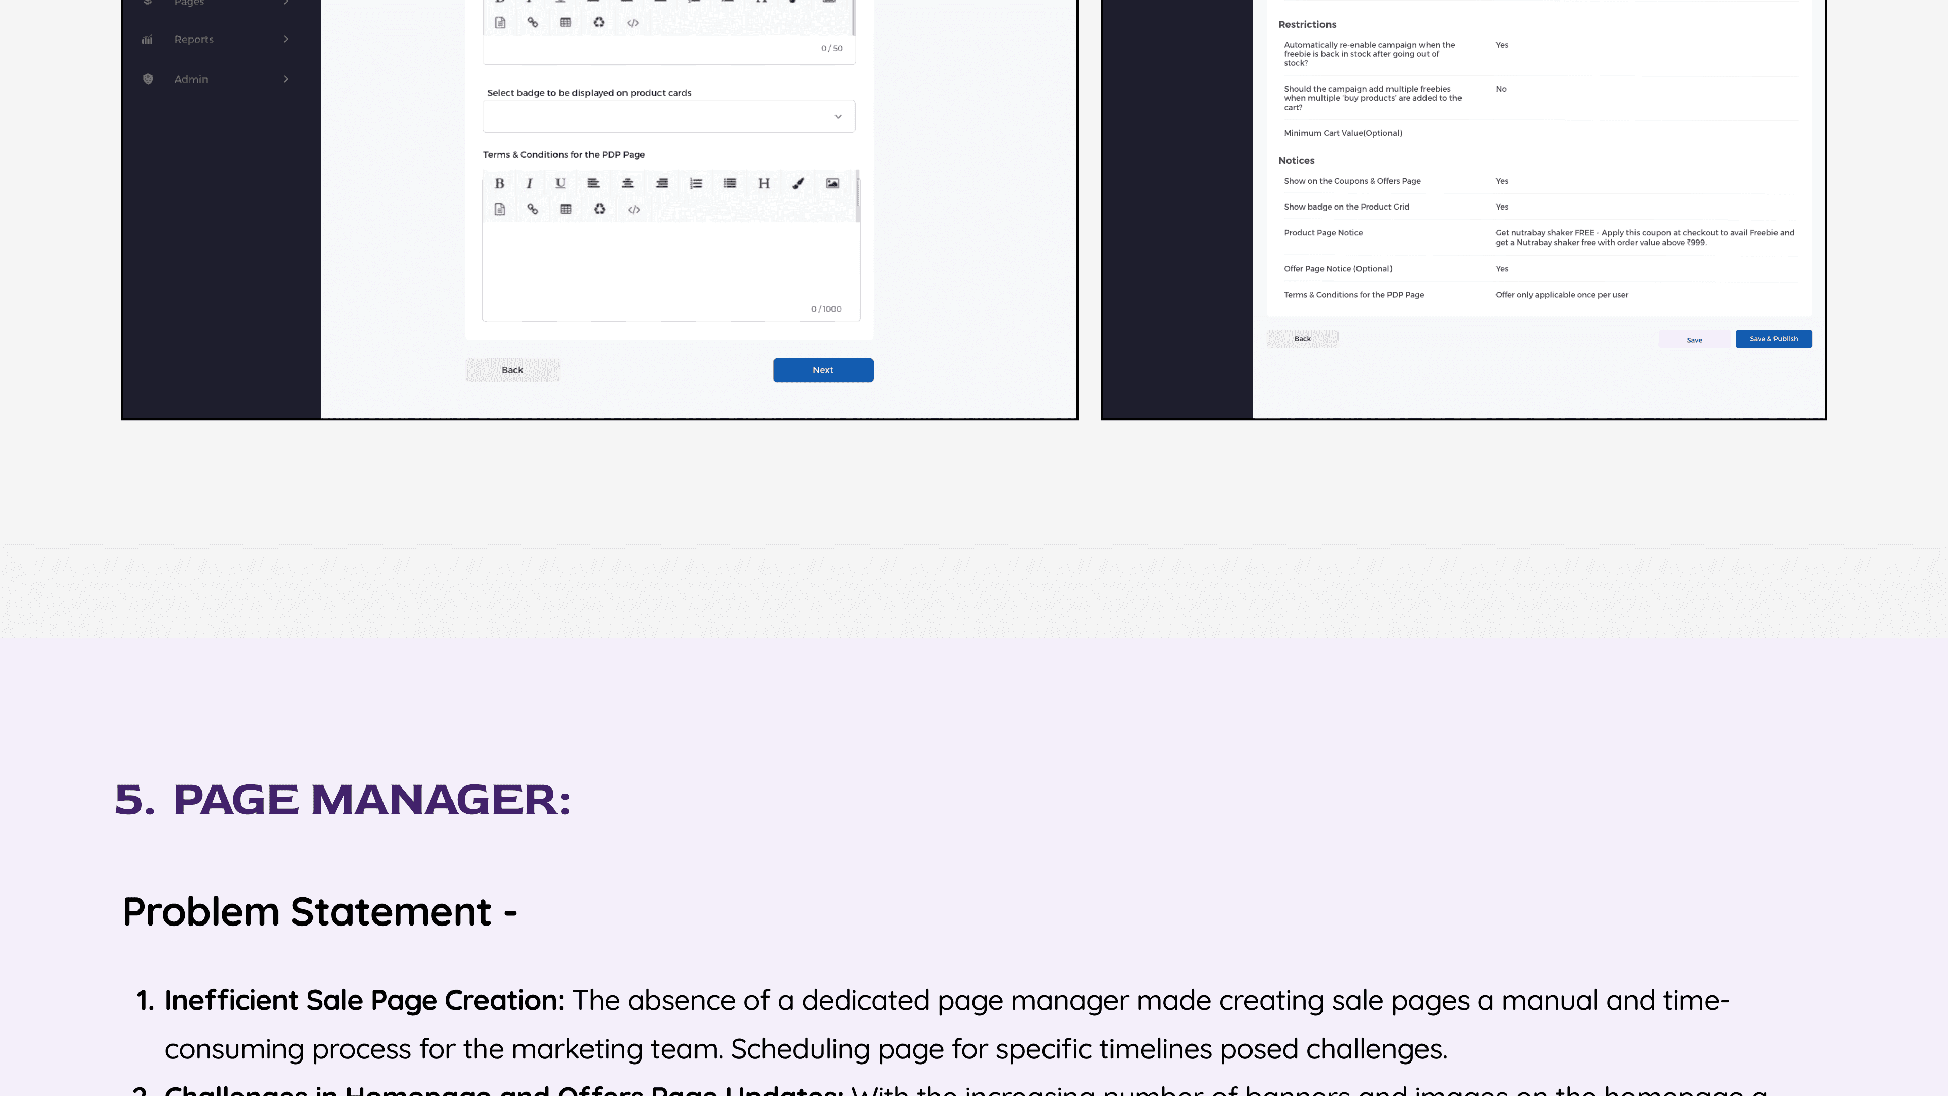
Task: Click the recycle icon in Terms & Conditions editor
Action: [600, 210]
